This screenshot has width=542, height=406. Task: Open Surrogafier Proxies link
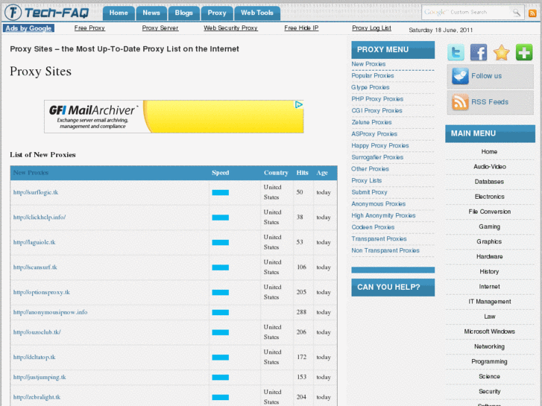pyautogui.click(x=377, y=158)
